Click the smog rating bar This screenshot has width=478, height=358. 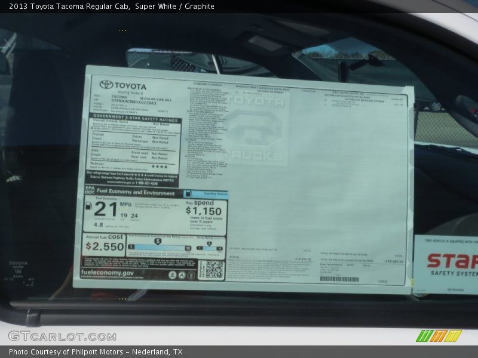click(x=210, y=248)
